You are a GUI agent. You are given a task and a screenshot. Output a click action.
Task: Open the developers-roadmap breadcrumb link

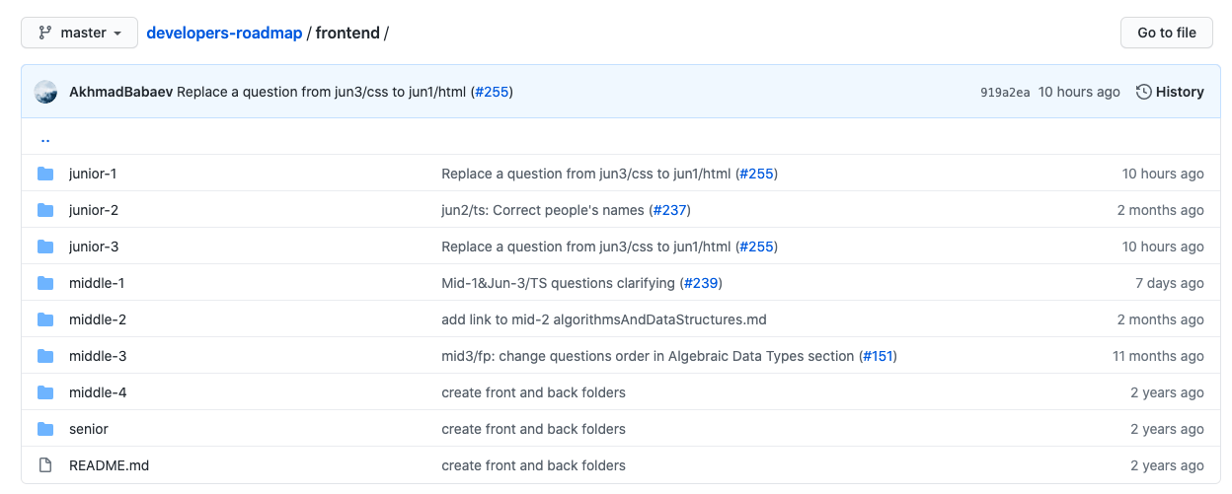point(224,33)
